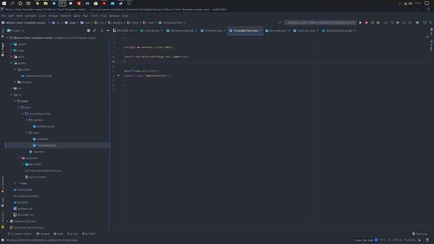Open the File menu
The width and height of the screenshot is (434, 244).
pos(3,16)
